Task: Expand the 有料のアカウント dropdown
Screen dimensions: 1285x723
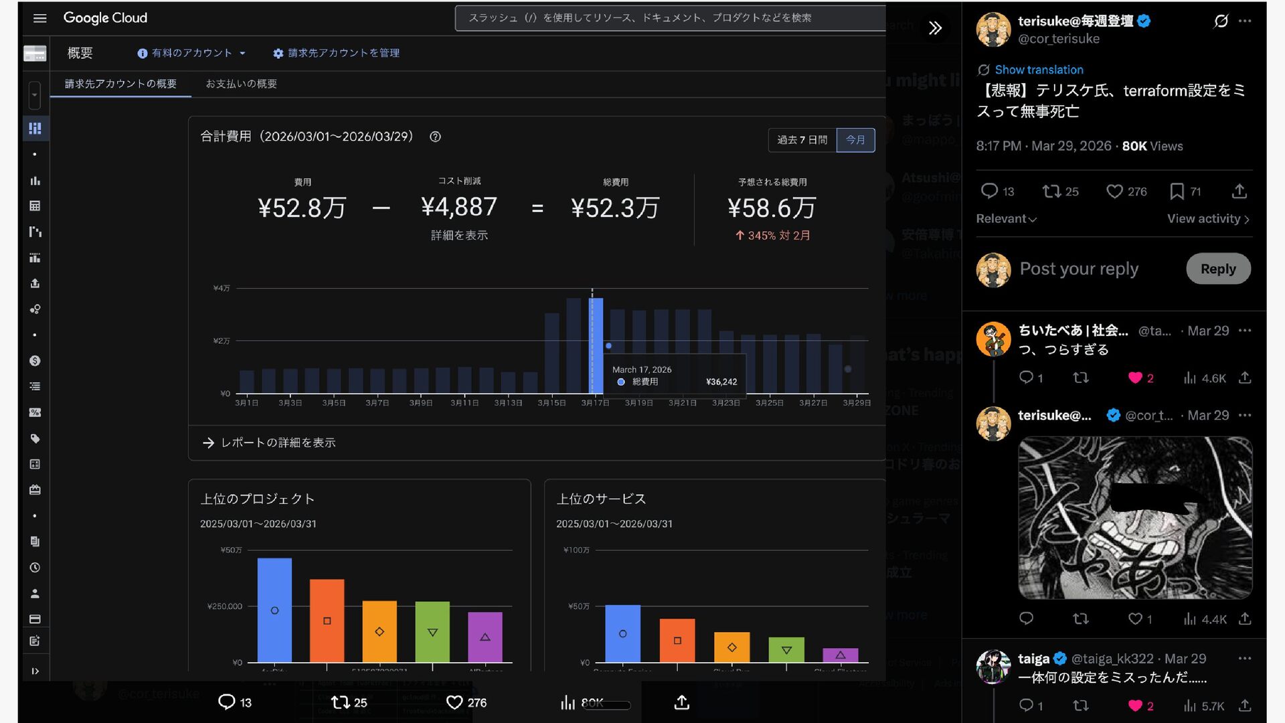Action: tap(192, 53)
